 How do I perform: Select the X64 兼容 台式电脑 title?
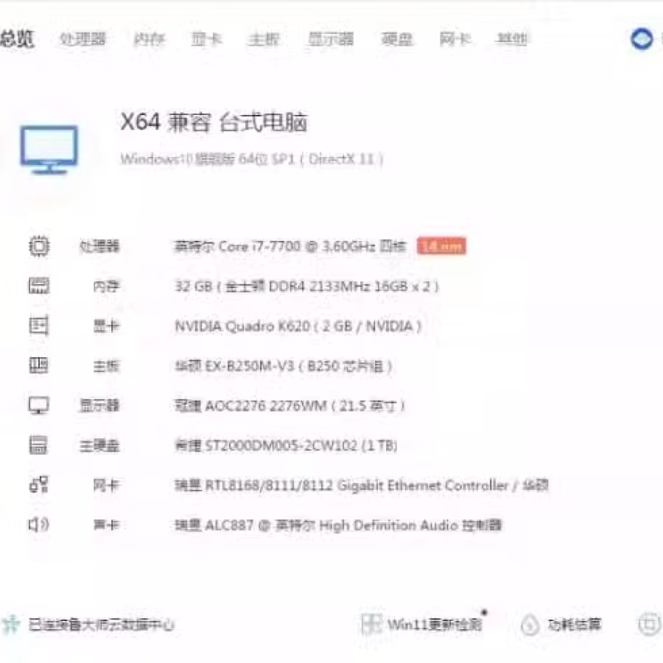(x=214, y=122)
